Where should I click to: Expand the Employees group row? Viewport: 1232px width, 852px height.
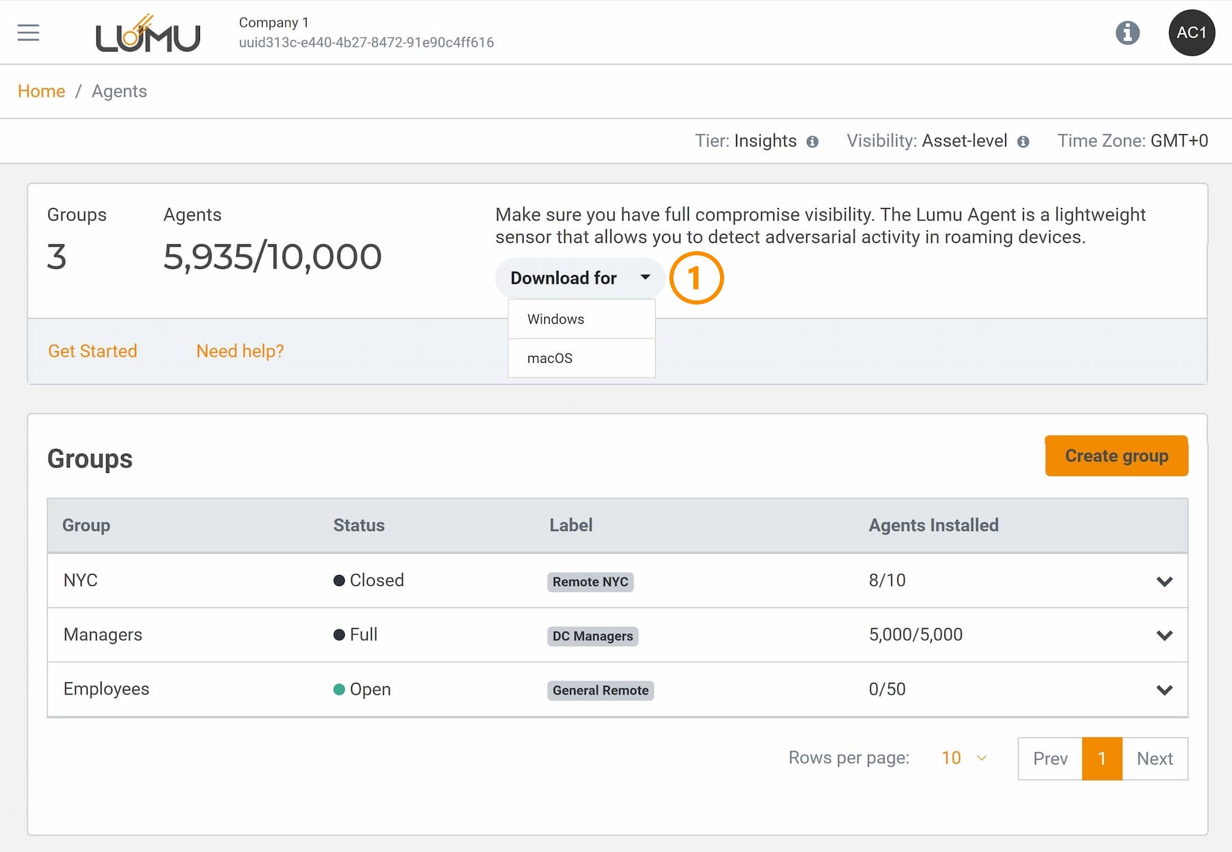[x=1164, y=690]
